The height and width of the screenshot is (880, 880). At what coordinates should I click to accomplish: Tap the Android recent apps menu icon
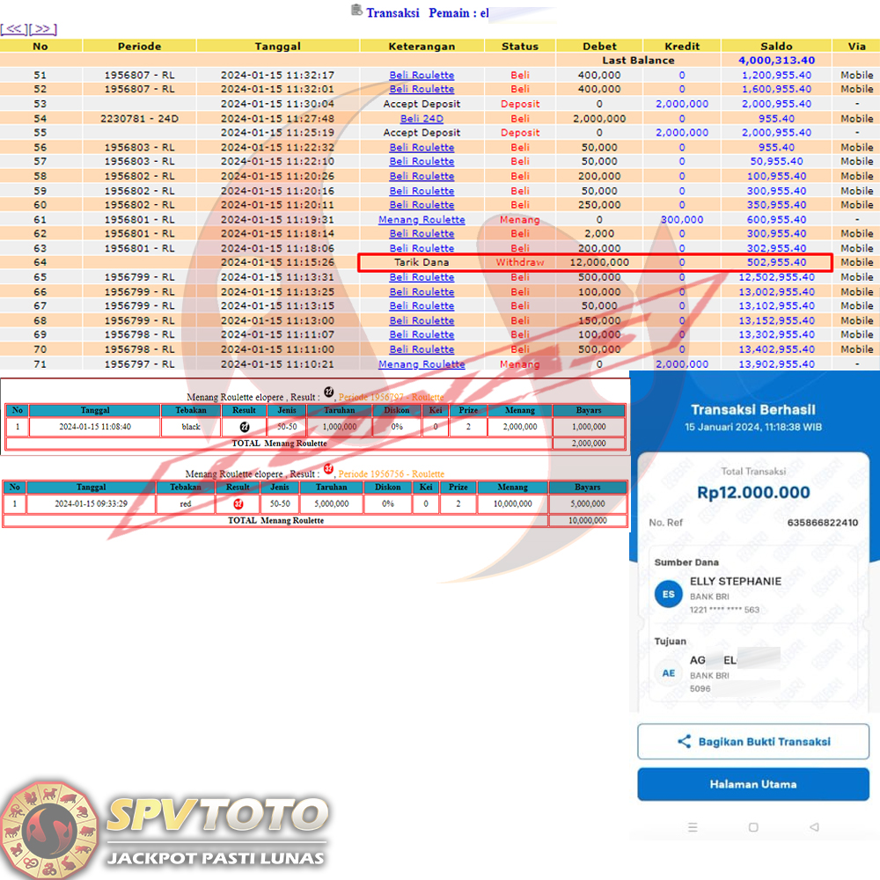[x=693, y=827]
